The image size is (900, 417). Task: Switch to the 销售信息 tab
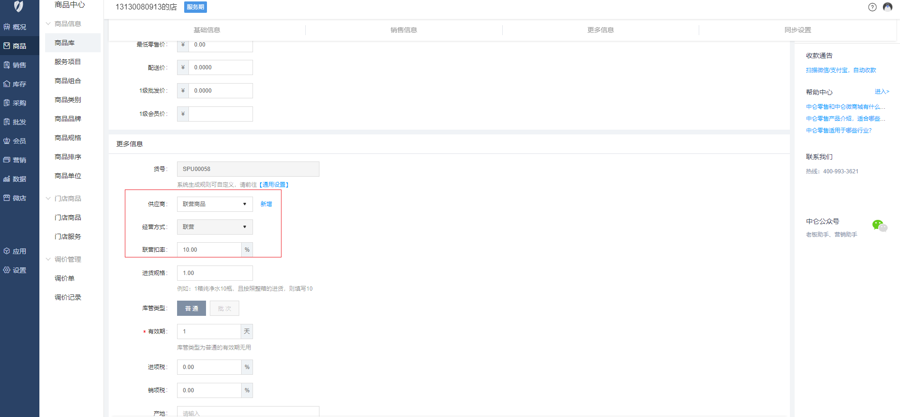(403, 30)
